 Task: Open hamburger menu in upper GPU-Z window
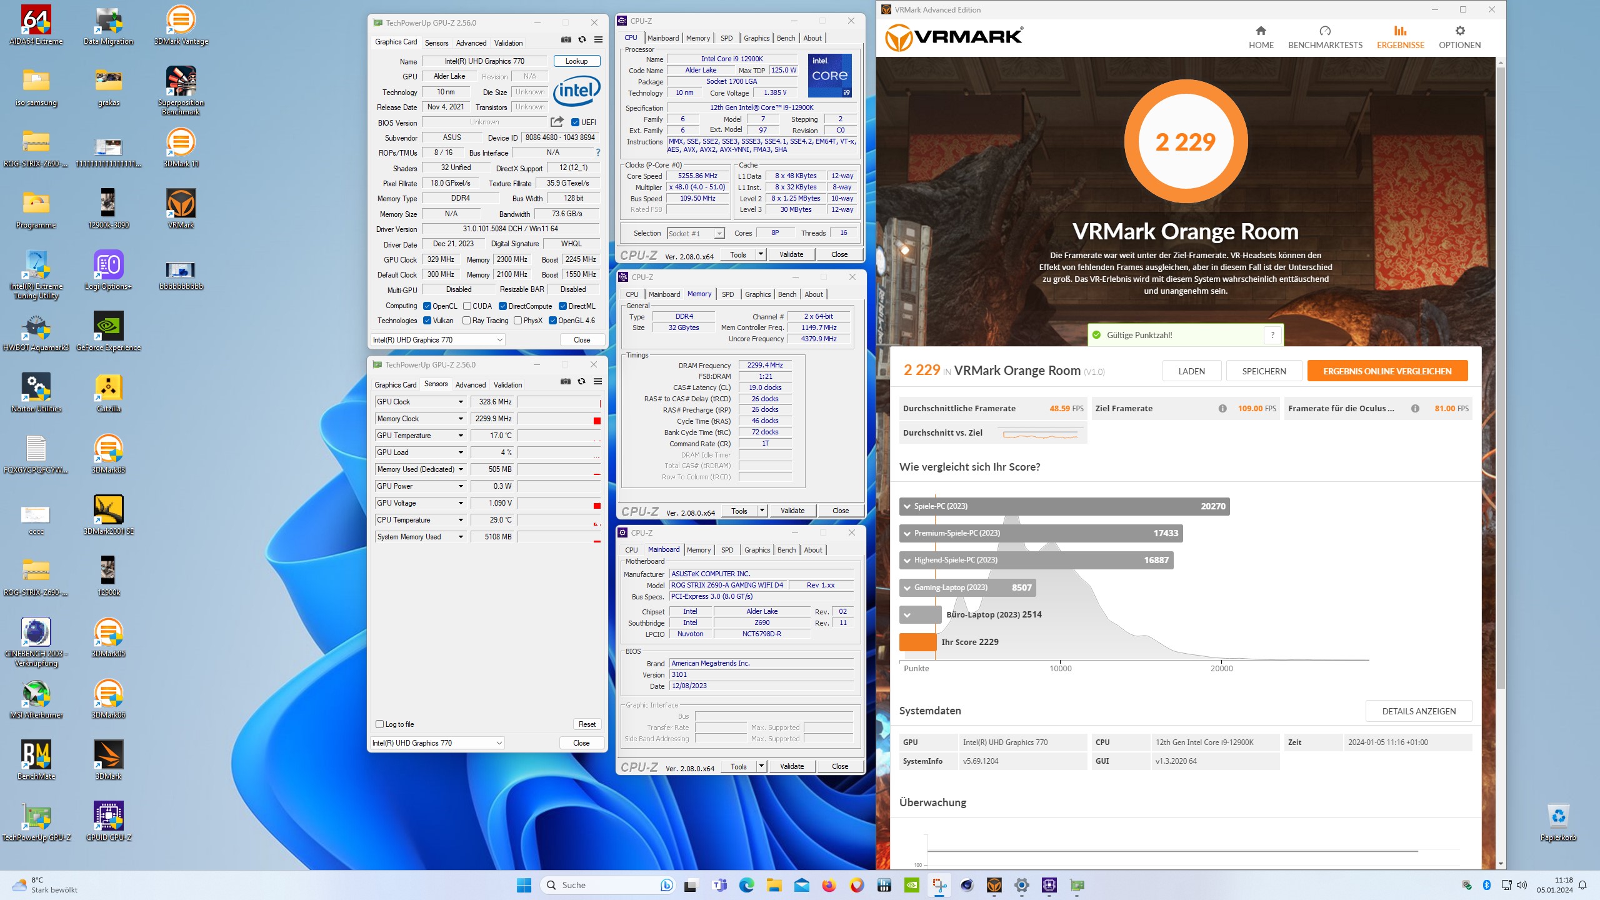tap(598, 39)
